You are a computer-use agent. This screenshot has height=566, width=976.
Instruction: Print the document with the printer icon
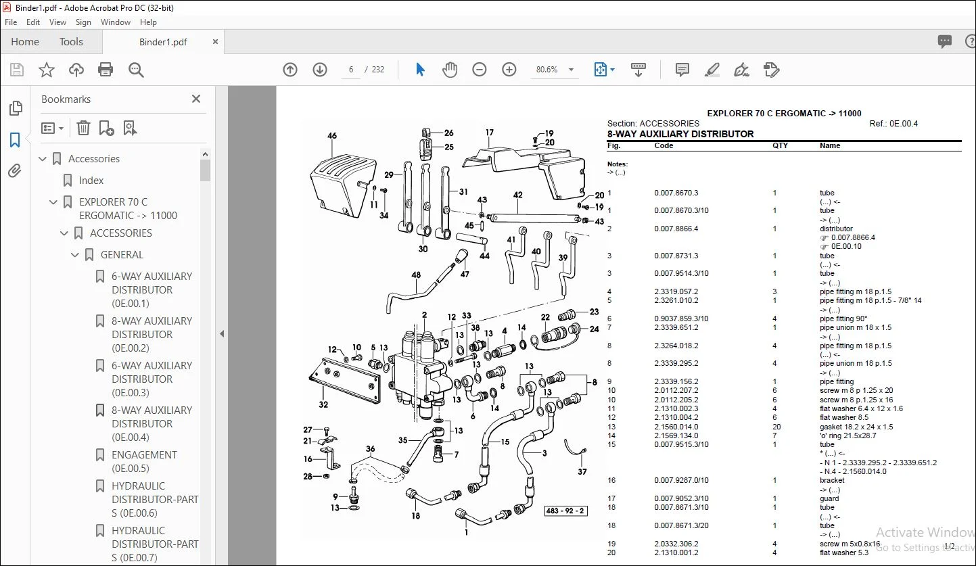pos(106,70)
